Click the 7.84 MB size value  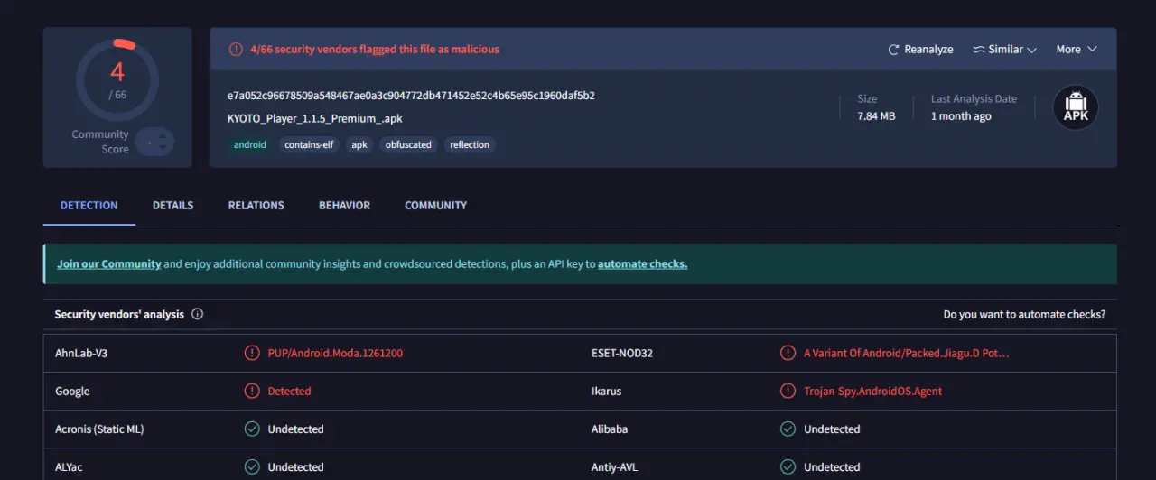tap(876, 116)
